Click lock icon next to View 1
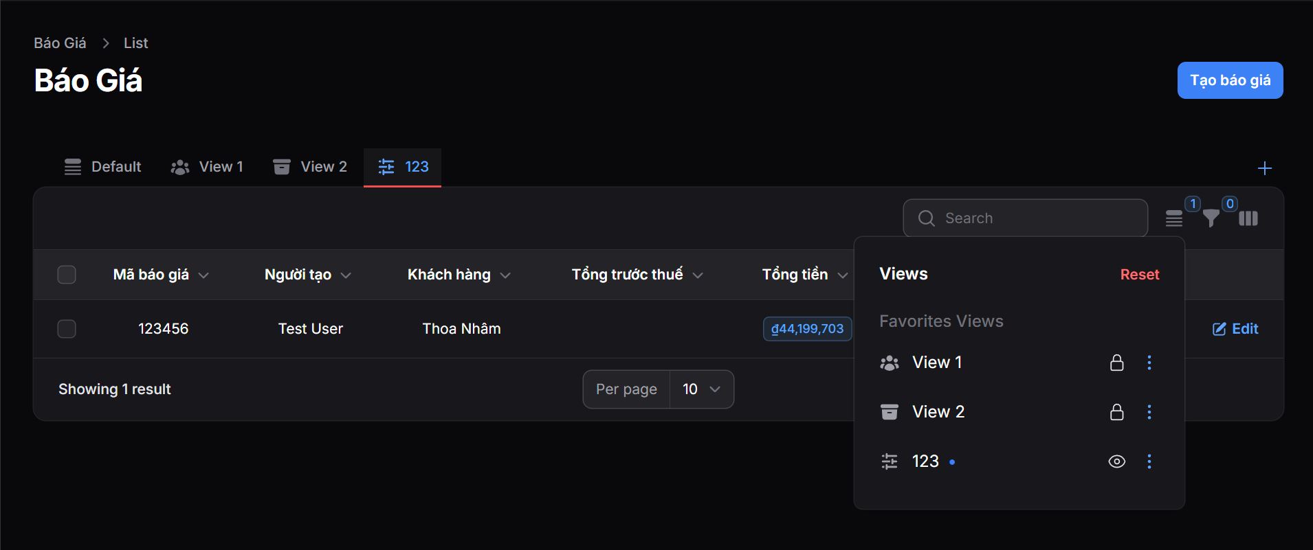1313x550 pixels. [x=1116, y=363]
